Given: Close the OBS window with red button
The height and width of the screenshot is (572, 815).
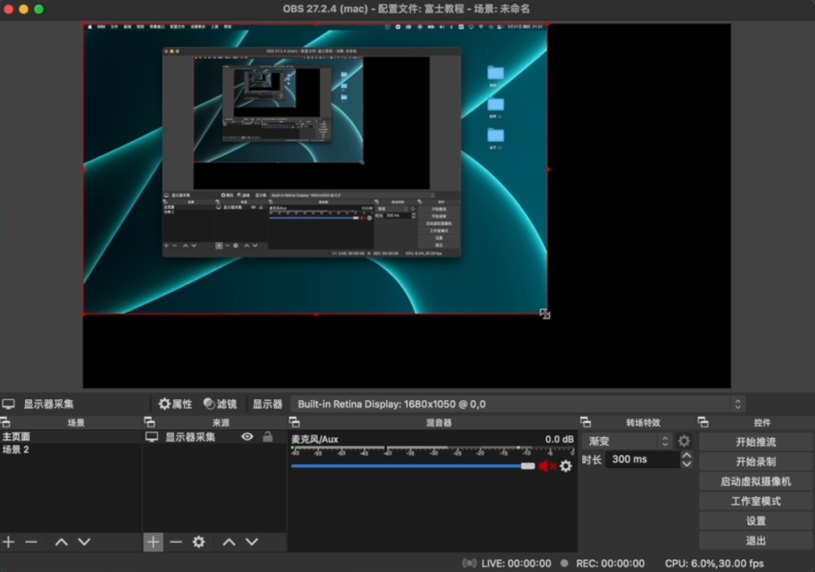Looking at the screenshot, I should coord(8,9).
